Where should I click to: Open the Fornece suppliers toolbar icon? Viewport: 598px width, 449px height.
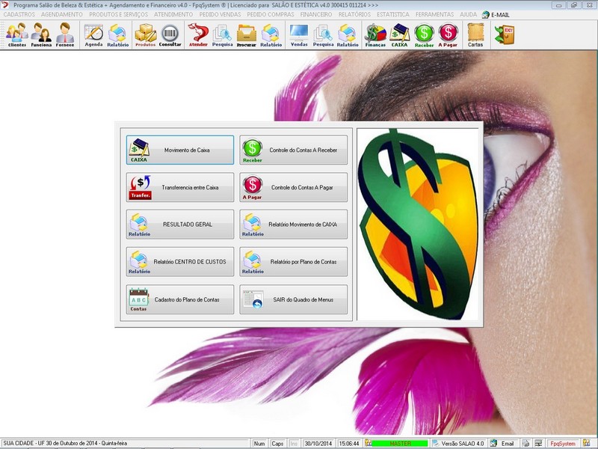[65, 34]
